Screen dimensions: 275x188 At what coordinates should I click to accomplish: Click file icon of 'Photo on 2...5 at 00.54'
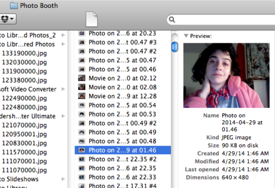coord(82,105)
